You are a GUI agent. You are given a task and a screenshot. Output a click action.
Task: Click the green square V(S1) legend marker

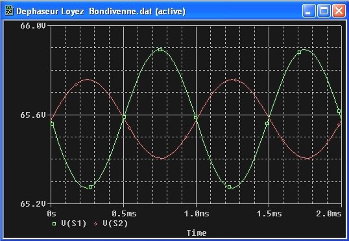coord(54,224)
